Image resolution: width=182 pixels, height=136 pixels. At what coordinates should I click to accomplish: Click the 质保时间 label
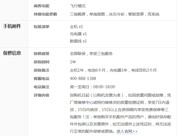(x=42, y=62)
